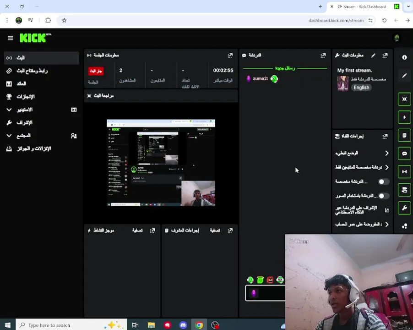This screenshot has width=413, height=330.
Task: Open the browser extensions puzzle icon
Action: click(x=48, y=20)
